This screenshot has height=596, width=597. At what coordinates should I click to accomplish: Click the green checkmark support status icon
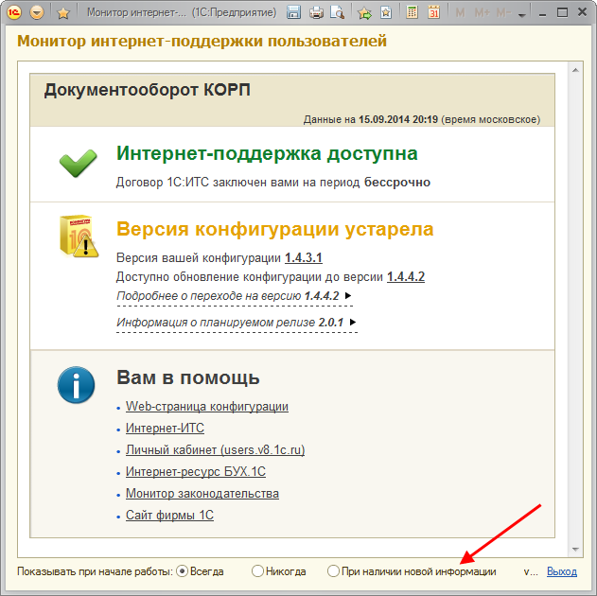78,163
